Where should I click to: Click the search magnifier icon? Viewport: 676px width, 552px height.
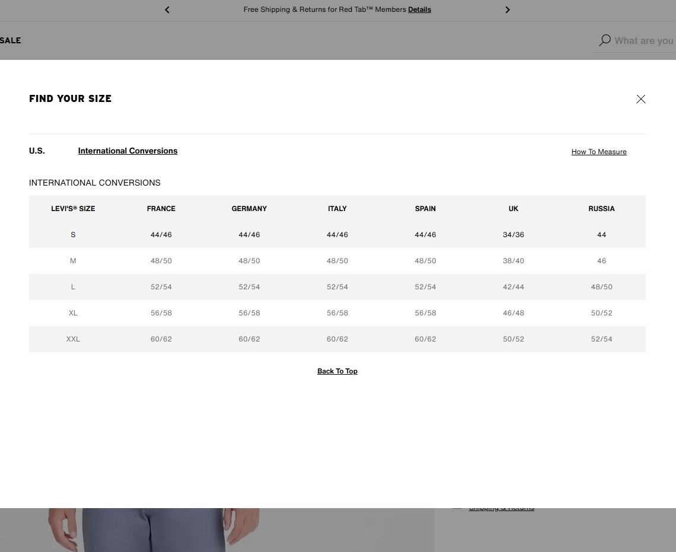605,40
